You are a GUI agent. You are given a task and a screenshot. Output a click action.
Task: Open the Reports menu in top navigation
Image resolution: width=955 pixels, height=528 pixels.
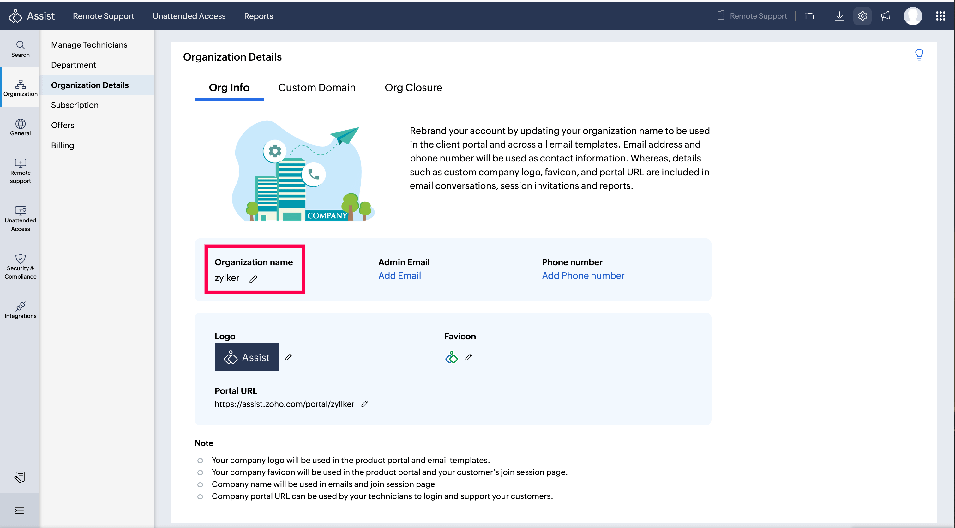pyautogui.click(x=258, y=16)
